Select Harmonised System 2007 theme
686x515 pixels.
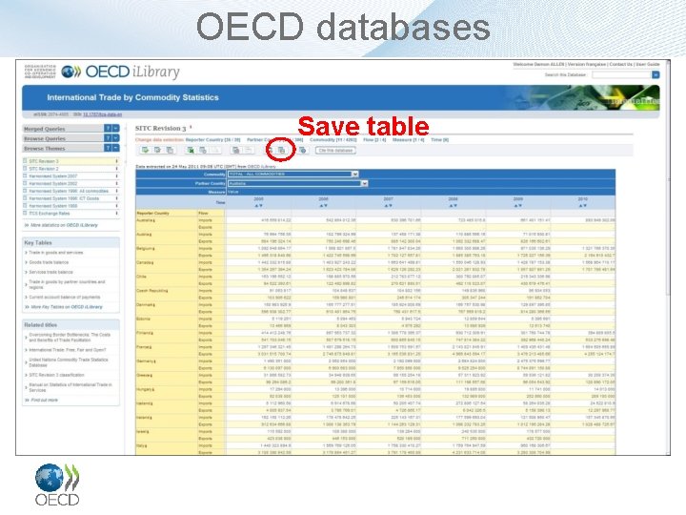pos(53,176)
